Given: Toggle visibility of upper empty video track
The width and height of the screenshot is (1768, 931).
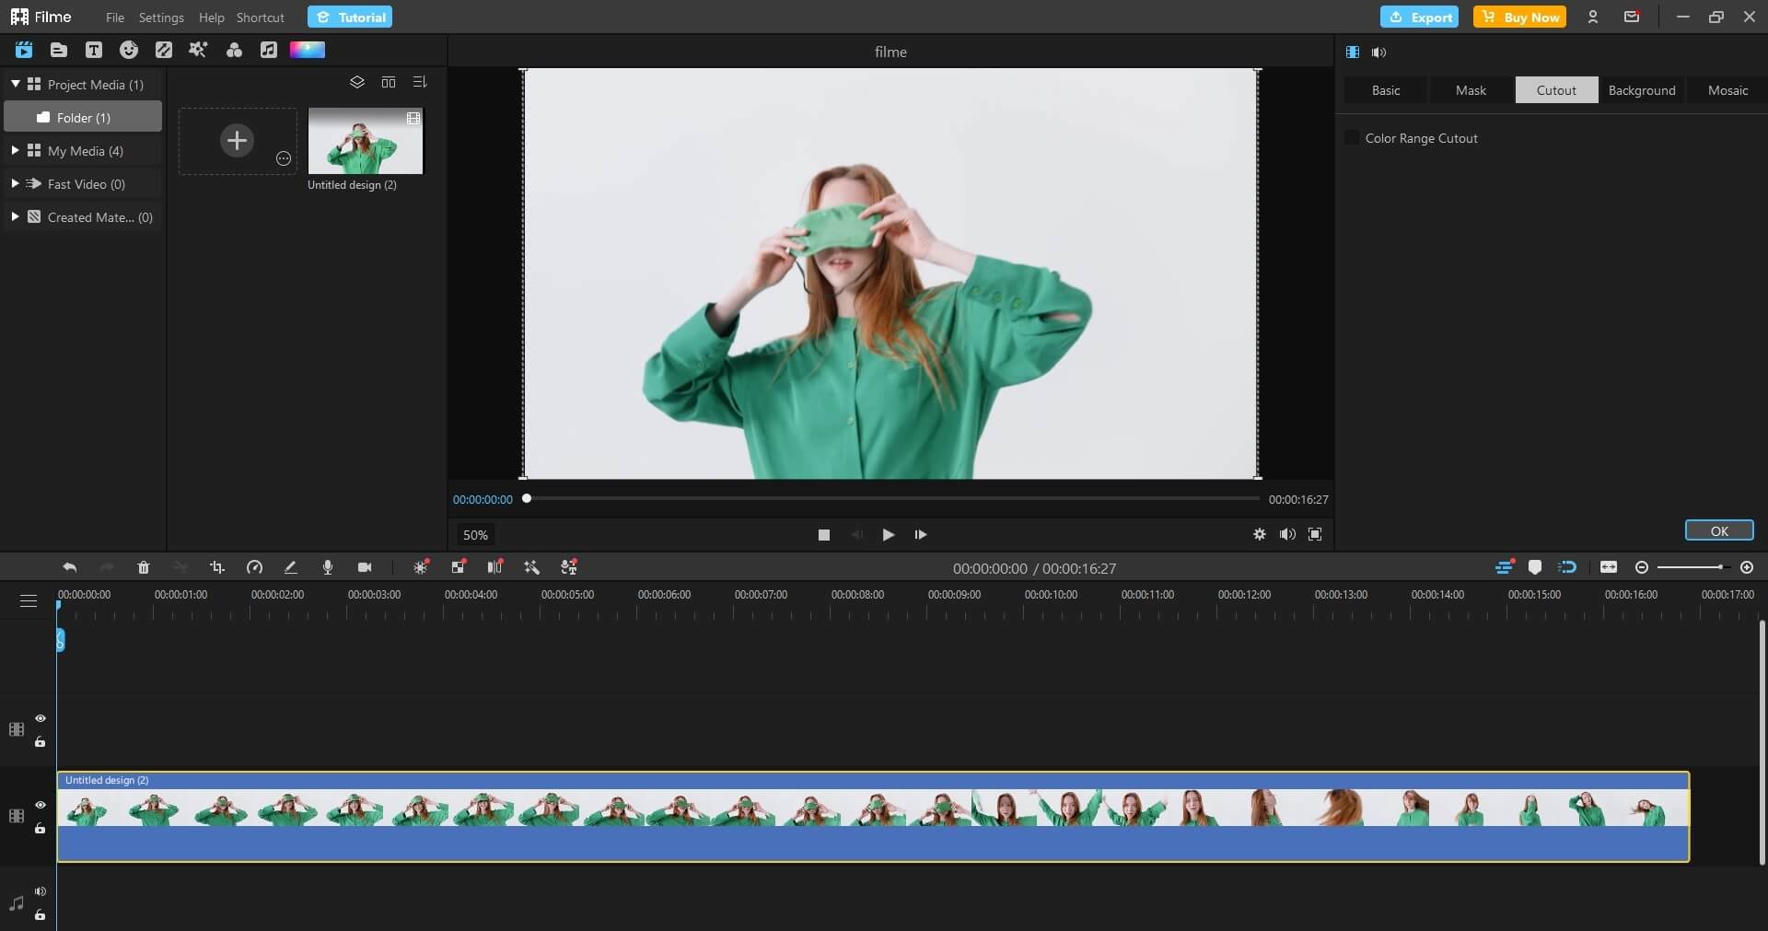Looking at the screenshot, I should (41, 718).
